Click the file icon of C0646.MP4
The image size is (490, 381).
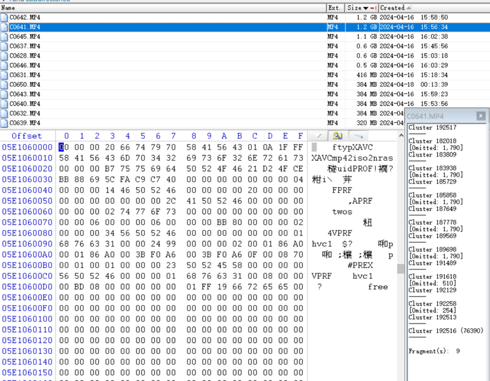4,65
